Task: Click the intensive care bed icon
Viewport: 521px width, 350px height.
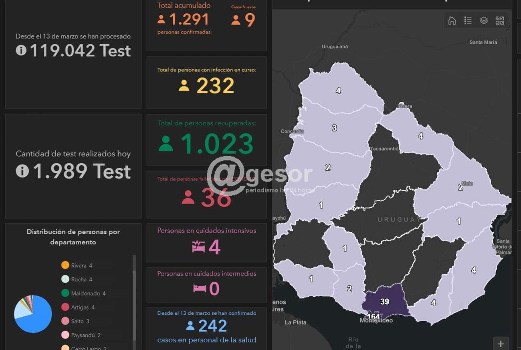Action: [198, 247]
